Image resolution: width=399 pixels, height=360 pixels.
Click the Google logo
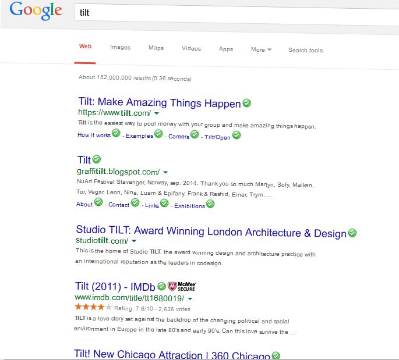coord(36,10)
